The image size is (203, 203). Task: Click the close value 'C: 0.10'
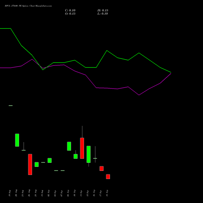[70, 11]
